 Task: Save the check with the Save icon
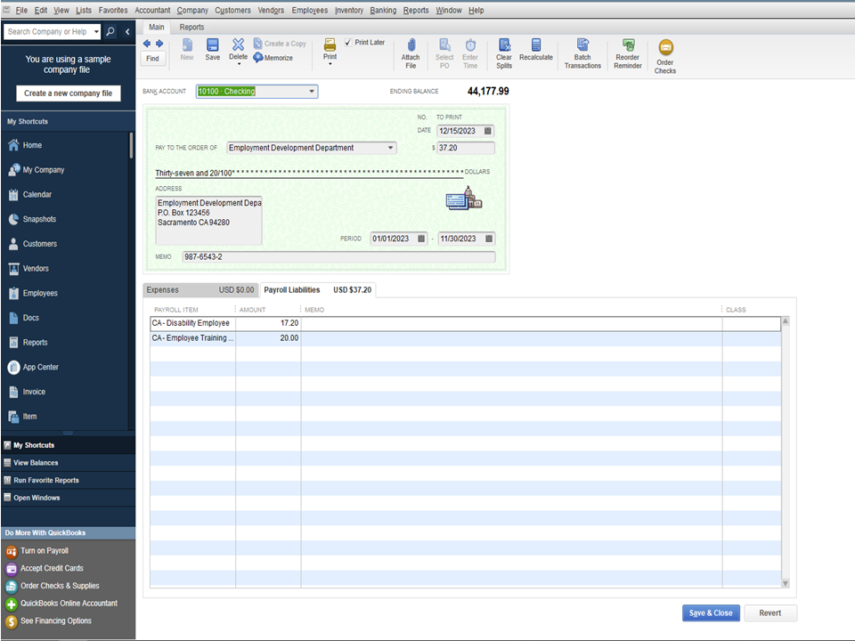pos(213,49)
